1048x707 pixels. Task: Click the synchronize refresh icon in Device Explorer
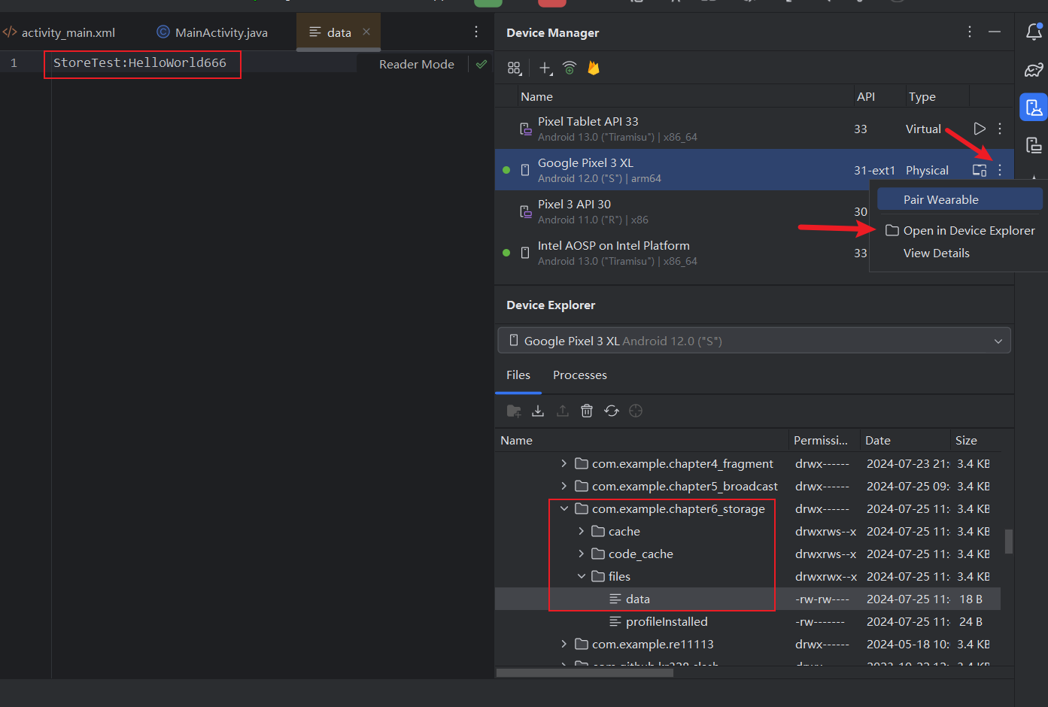coord(612,411)
